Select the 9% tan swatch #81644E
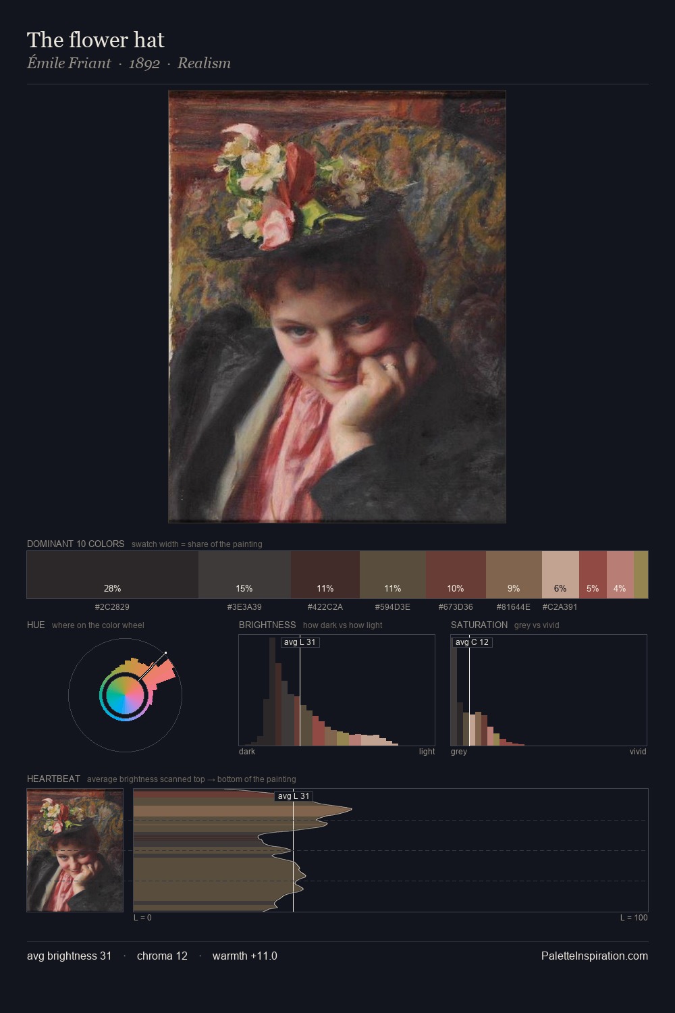This screenshot has height=1013, width=675. 514,575
